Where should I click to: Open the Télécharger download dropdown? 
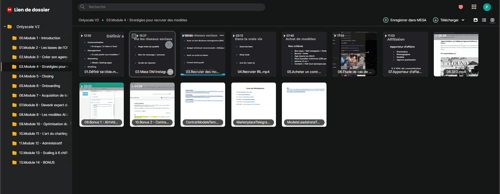[x=449, y=20]
